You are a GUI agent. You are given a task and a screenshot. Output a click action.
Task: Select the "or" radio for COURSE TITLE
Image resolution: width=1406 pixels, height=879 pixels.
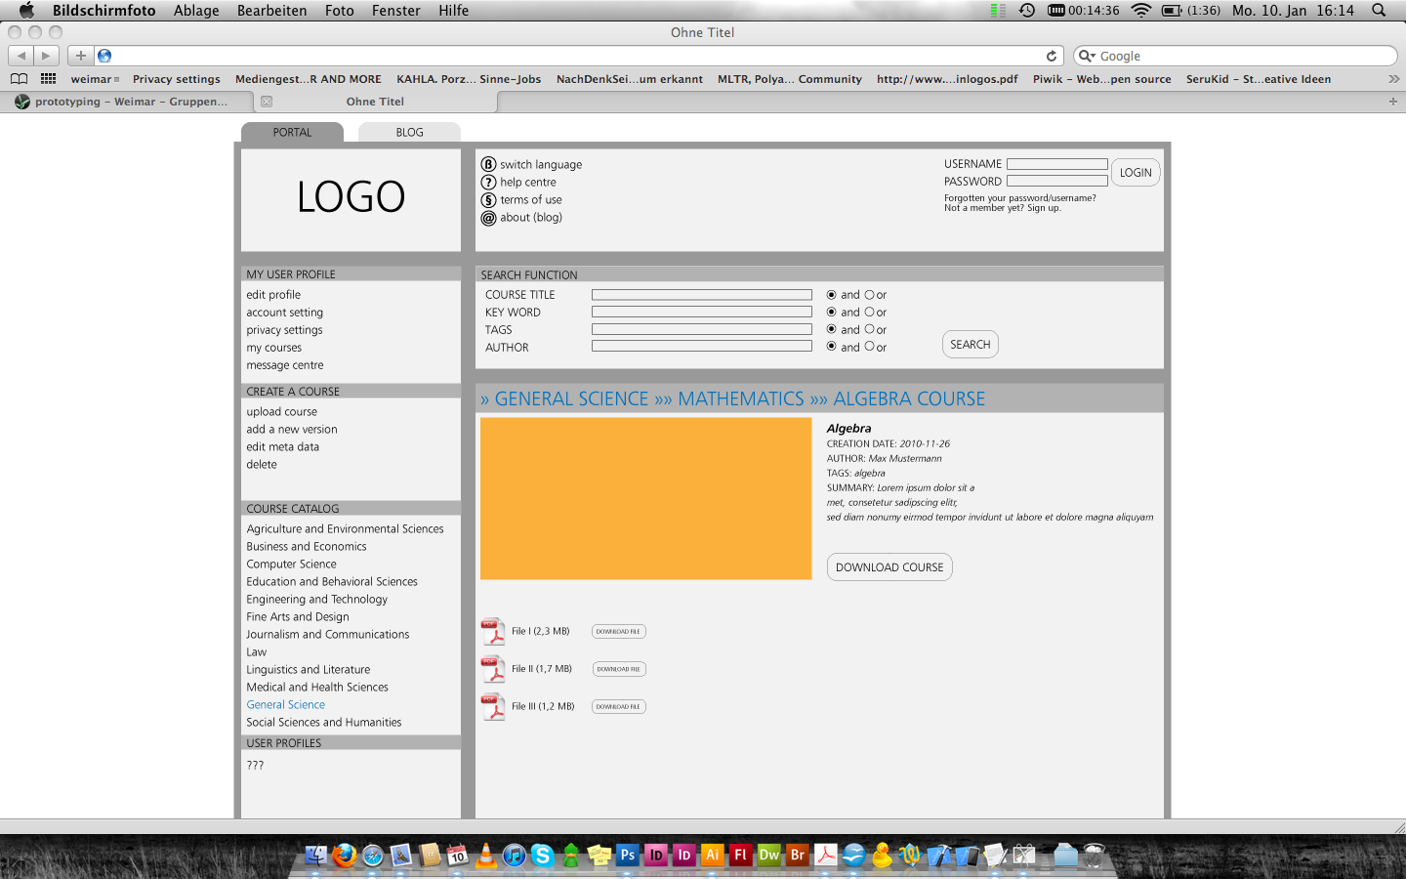coord(869,295)
